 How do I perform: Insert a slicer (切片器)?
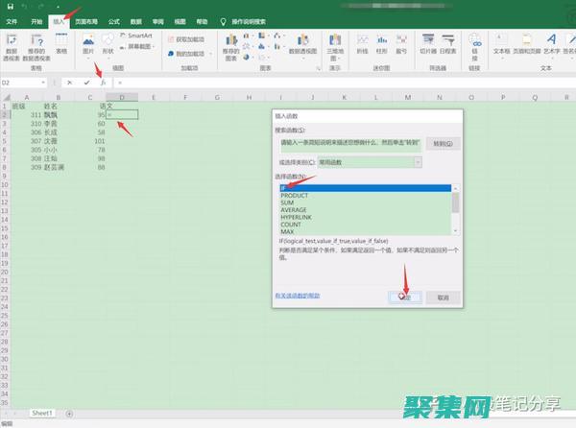pyautogui.click(x=427, y=43)
